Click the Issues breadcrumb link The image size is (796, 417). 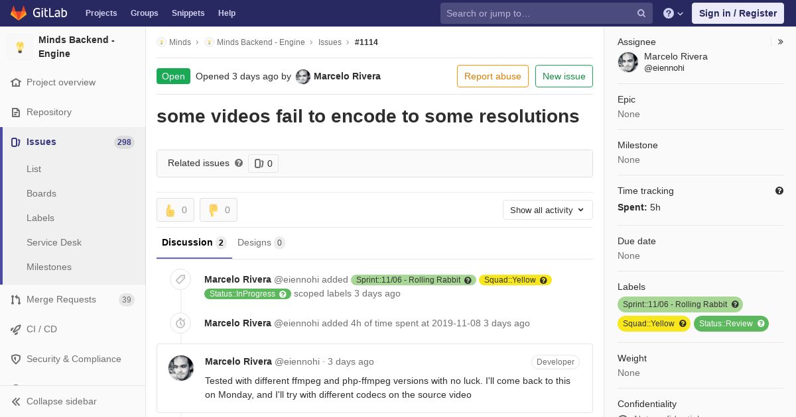pyautogui.click(x=330, y=42)
